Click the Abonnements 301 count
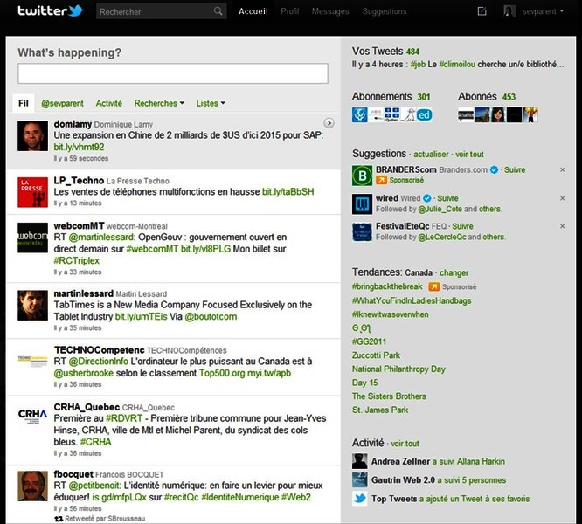This screenshot has height=524, width=582. tap(424, 97)
